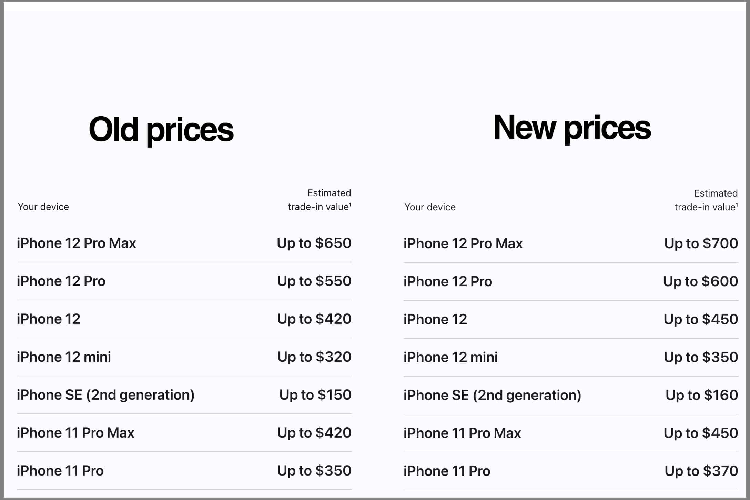The width and height of the screenshot is (750, 500).
Task: Click "Your device" header in old prices table
Action: (43, 207)
